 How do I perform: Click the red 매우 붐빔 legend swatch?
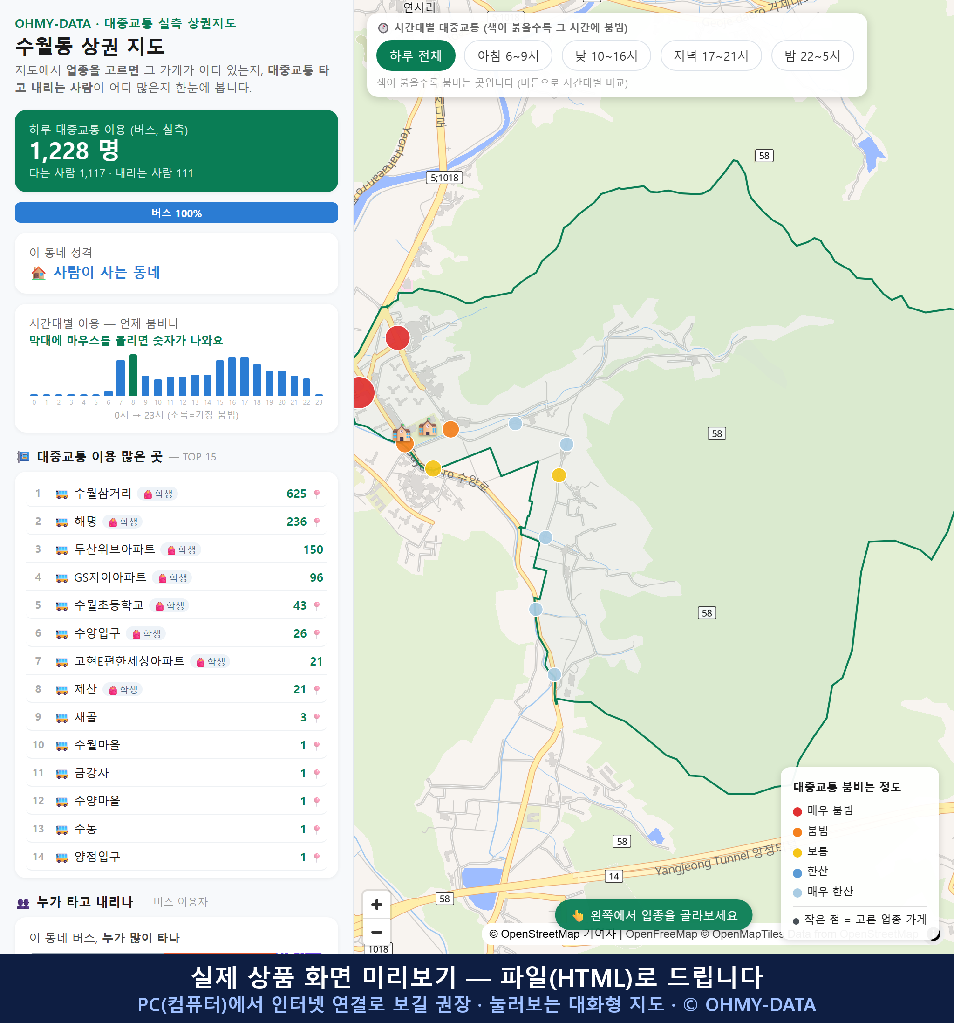(797, 811)
